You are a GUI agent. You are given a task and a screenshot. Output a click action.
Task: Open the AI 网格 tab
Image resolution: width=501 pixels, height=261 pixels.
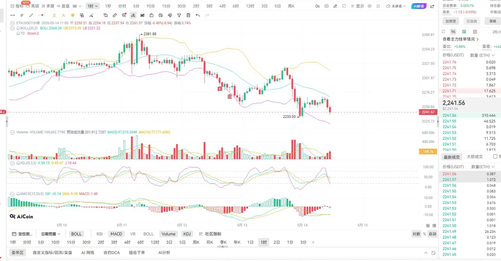point(88,252)
